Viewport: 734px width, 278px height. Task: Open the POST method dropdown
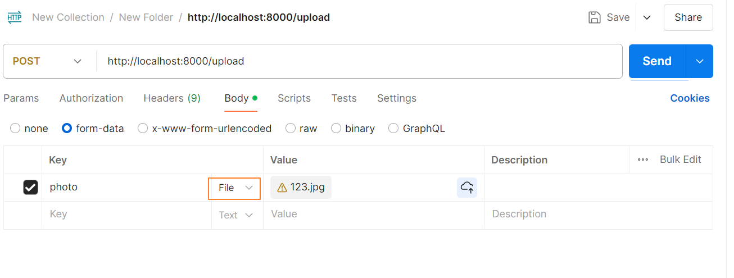click(x=48, y=61)
